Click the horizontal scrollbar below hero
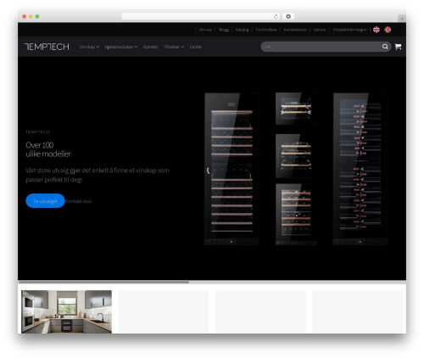The image size is (424, 359). point(104,282)
